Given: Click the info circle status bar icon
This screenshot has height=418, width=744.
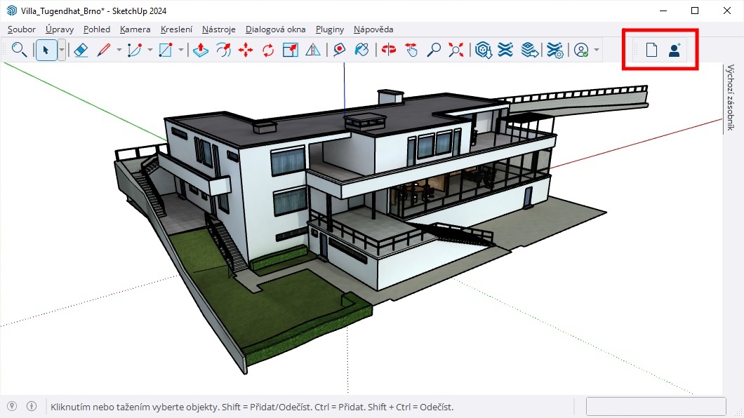Looking at the screenshot, I should click(x=32, y=406).
